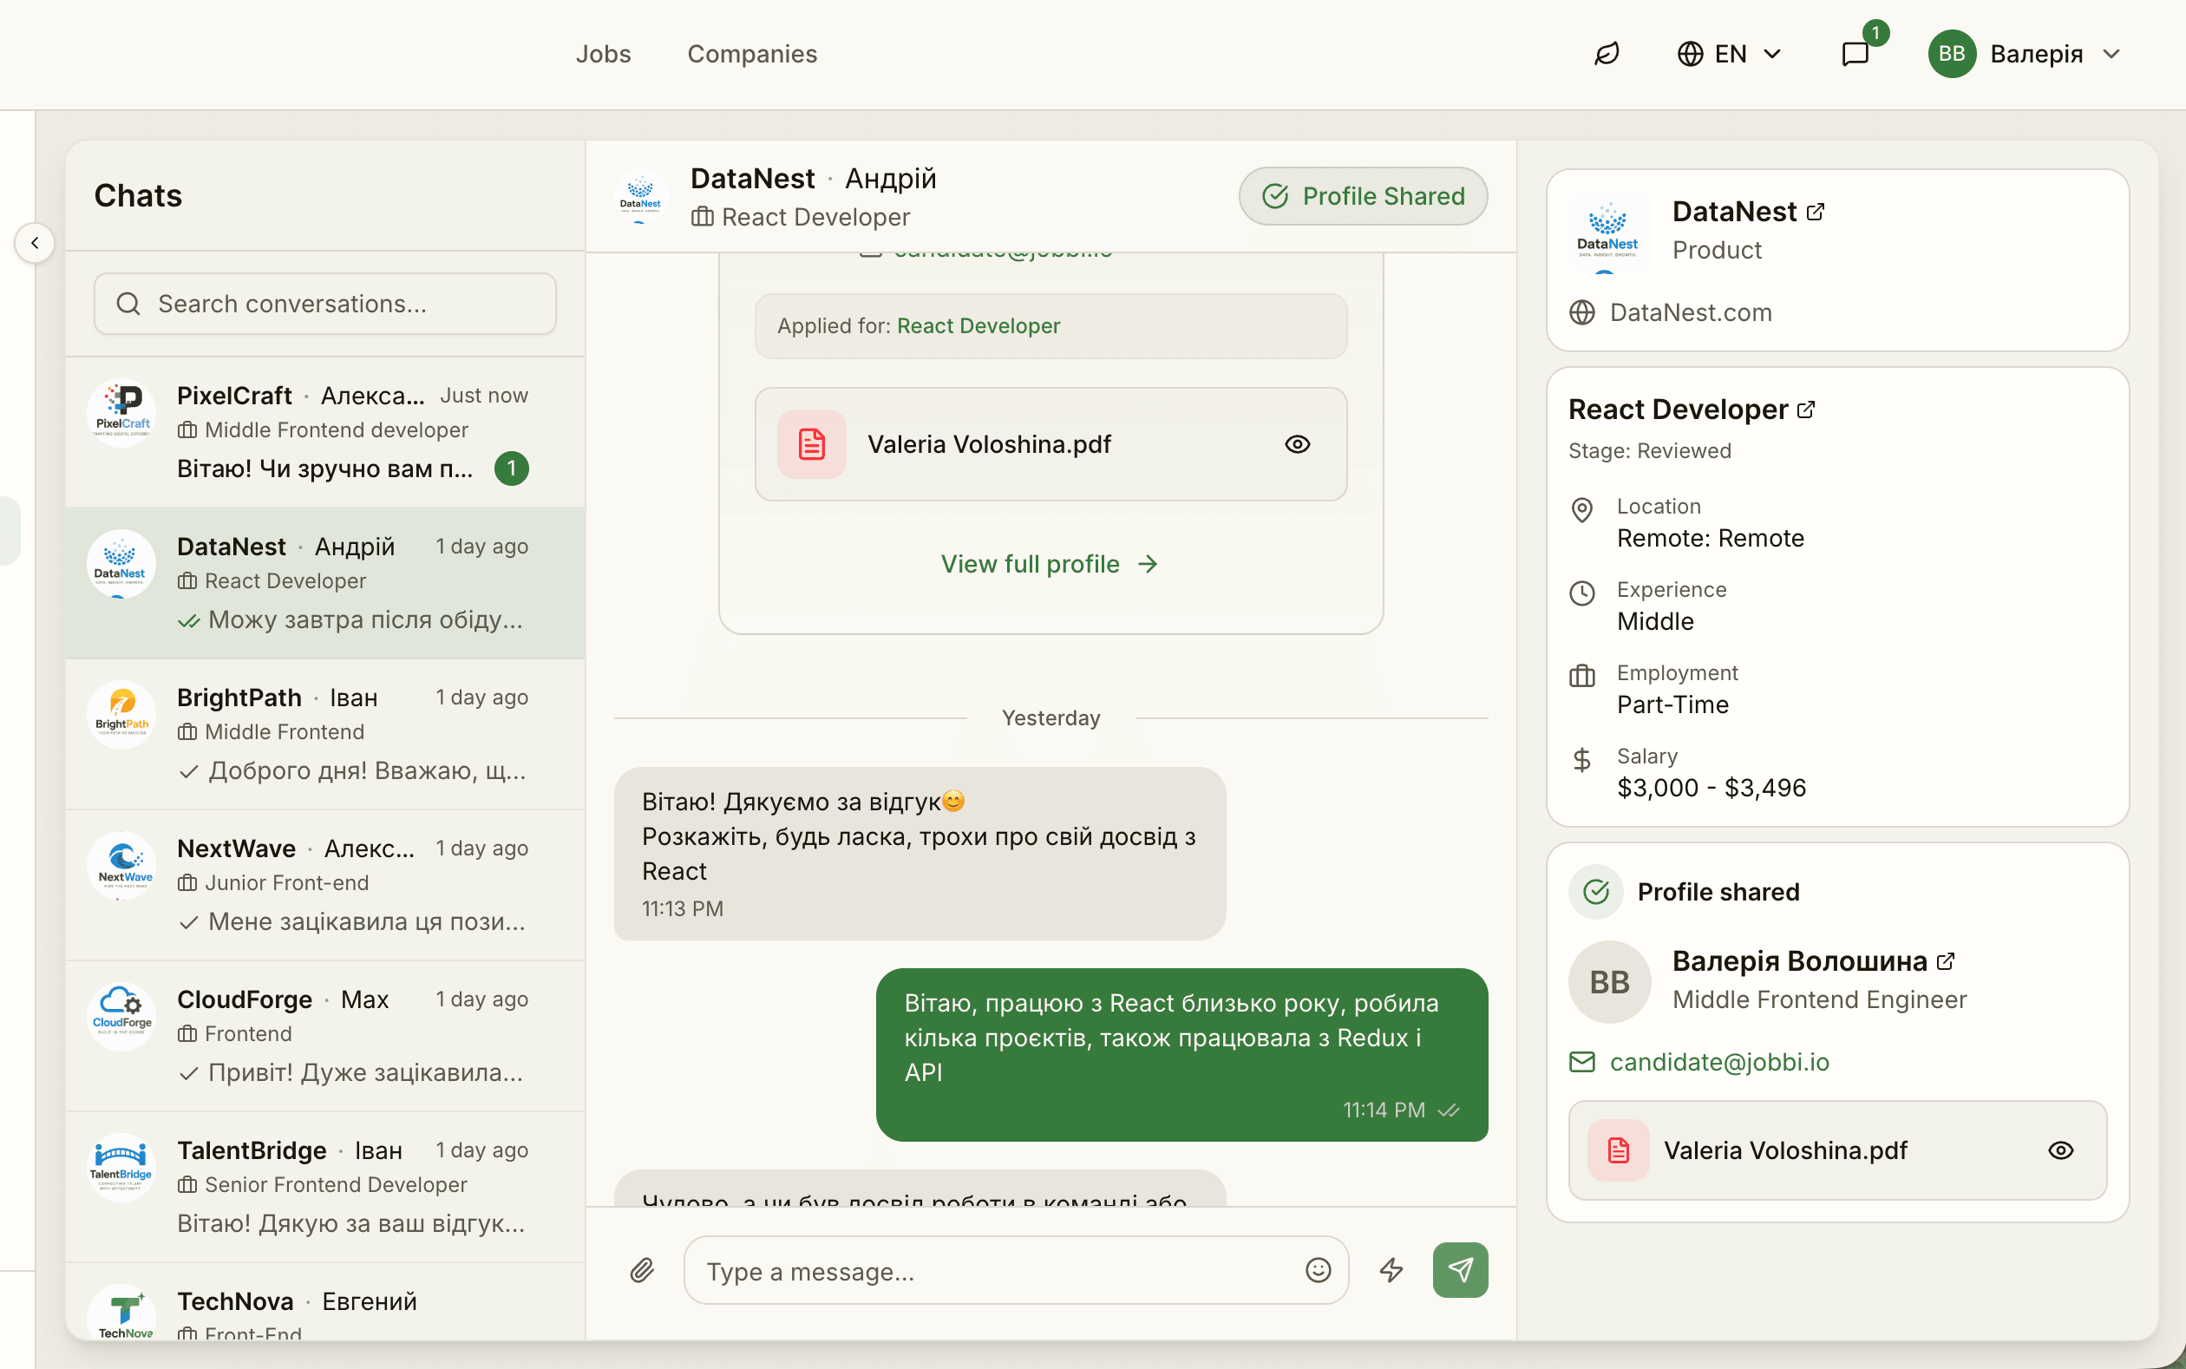Open the DataNest external link icon in company card
Viewport: 2186px width, 1369px height.
(x=1815, y=212)
